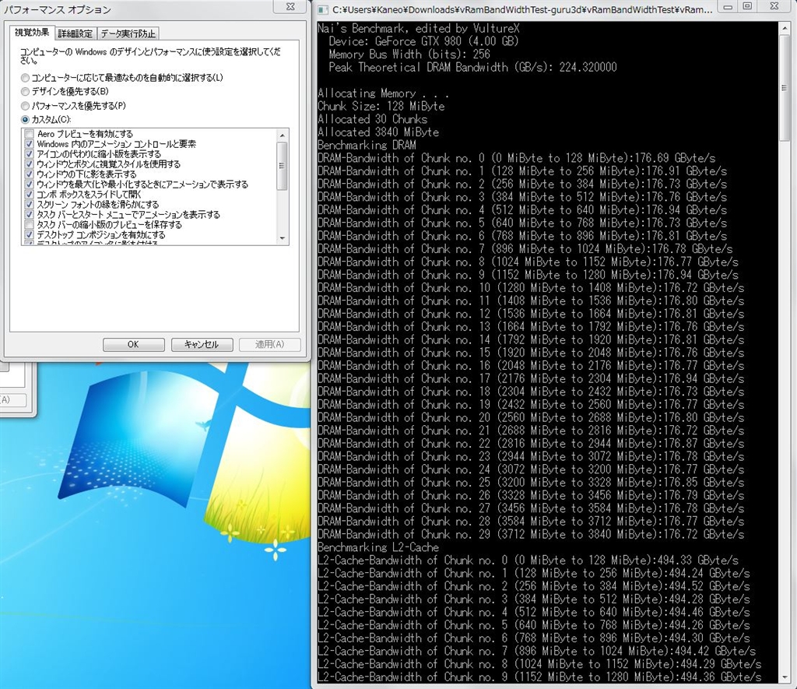This screenshot has width=797, height=689.
Task: Click the visual effects list scrollbar thumb
Action: 283,166
